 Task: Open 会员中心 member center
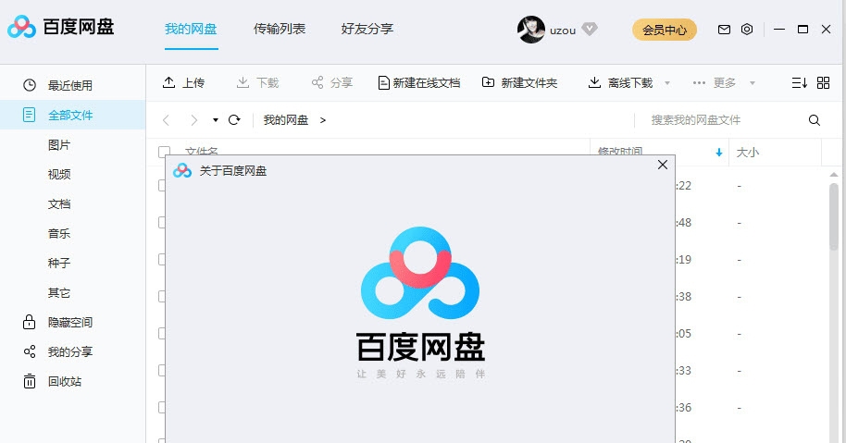coord(665,30)
